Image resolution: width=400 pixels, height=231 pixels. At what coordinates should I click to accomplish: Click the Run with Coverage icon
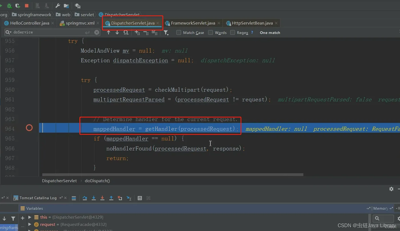[18, 6]
